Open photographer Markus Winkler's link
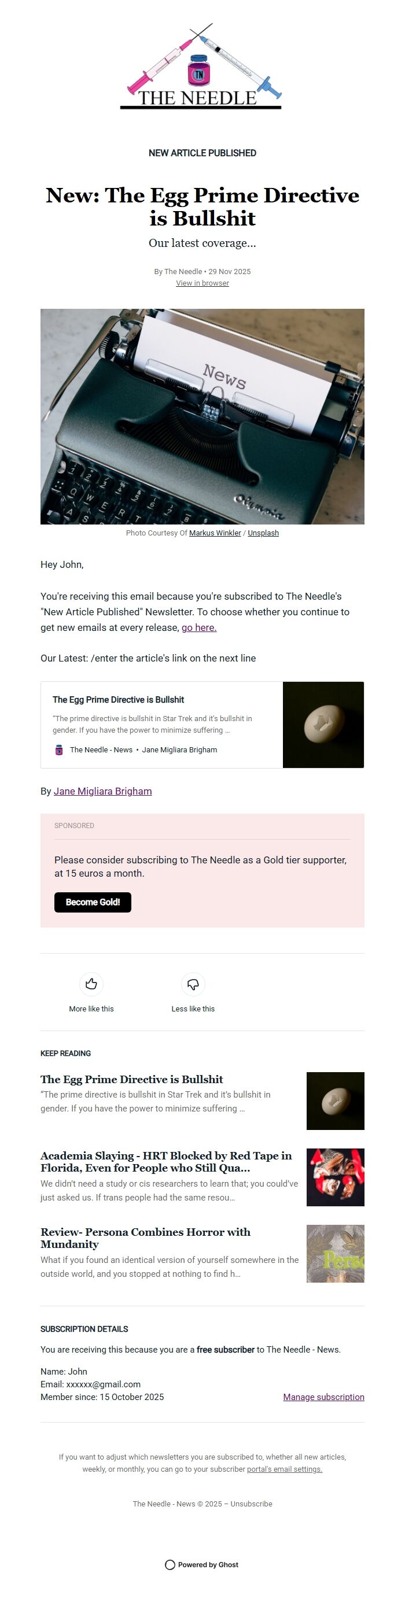 [x=215, y=533]
